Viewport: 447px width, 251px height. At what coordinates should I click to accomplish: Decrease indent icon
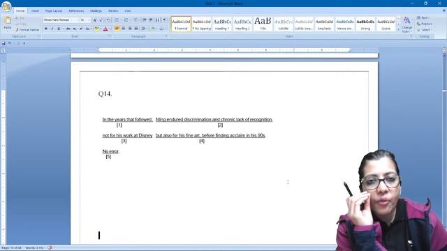coord(145,20)
